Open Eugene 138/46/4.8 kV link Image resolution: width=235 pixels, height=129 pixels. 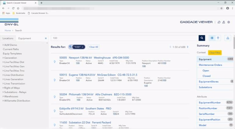click(x=82, y=75)
